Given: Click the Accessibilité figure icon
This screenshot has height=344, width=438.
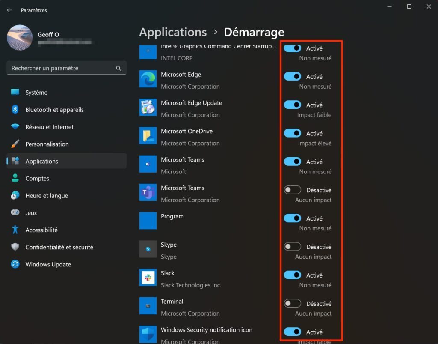Looking at the screenshot, I should [15, 230].
